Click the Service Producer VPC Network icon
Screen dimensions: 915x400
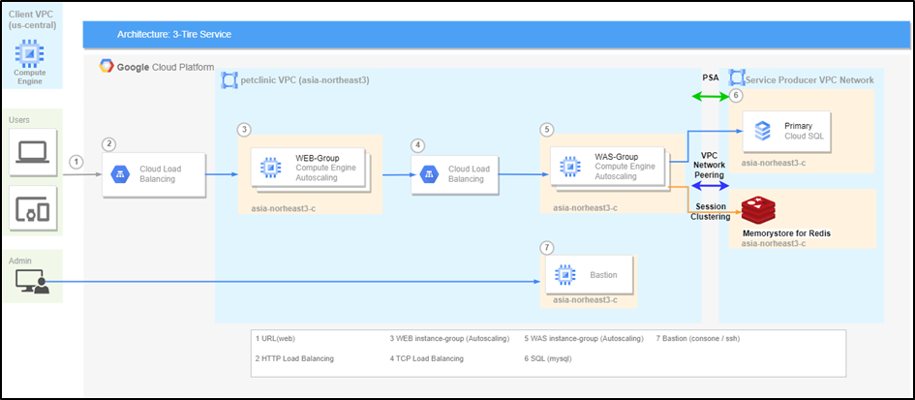pyautogui.click(x=736, y=78)
